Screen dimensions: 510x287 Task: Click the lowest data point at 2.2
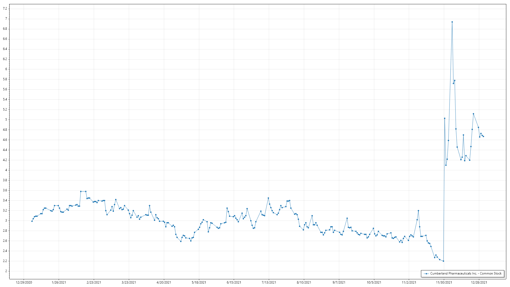coord(443,261)
